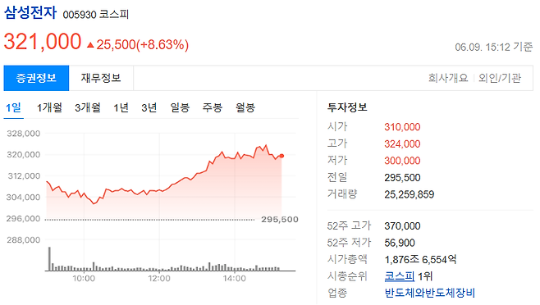This screenshot has width=540, height=305.
Task: Open the 외인/기관 link
Action: click(x=499, y=78)
